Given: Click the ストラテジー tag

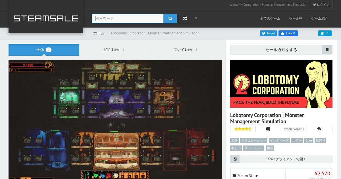Looking at the screenshot, I should tap(254, 148).
